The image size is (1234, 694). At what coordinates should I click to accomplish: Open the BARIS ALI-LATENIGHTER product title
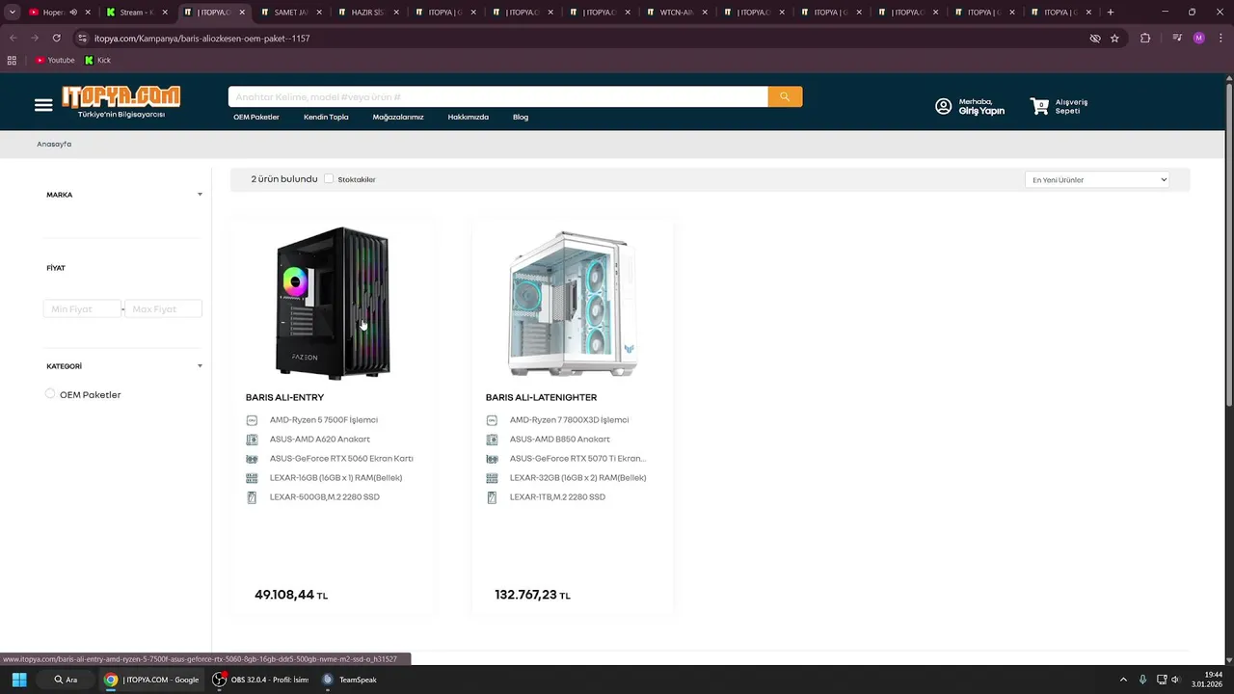tap(541, 397)
